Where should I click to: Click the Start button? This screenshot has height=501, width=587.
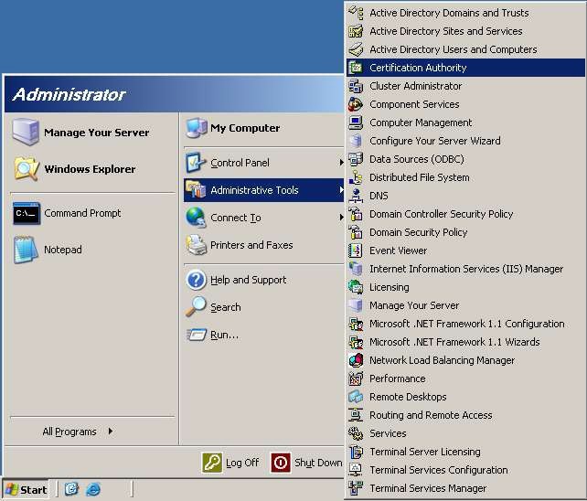coord(26,489)
